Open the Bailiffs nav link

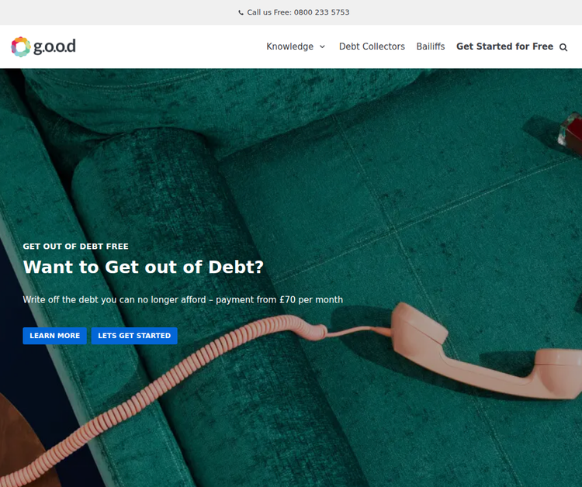(431, 47)
